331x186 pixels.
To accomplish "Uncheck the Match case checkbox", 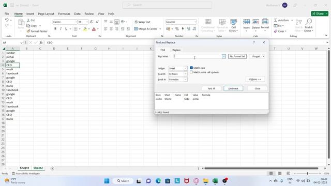I will (191, 68).
